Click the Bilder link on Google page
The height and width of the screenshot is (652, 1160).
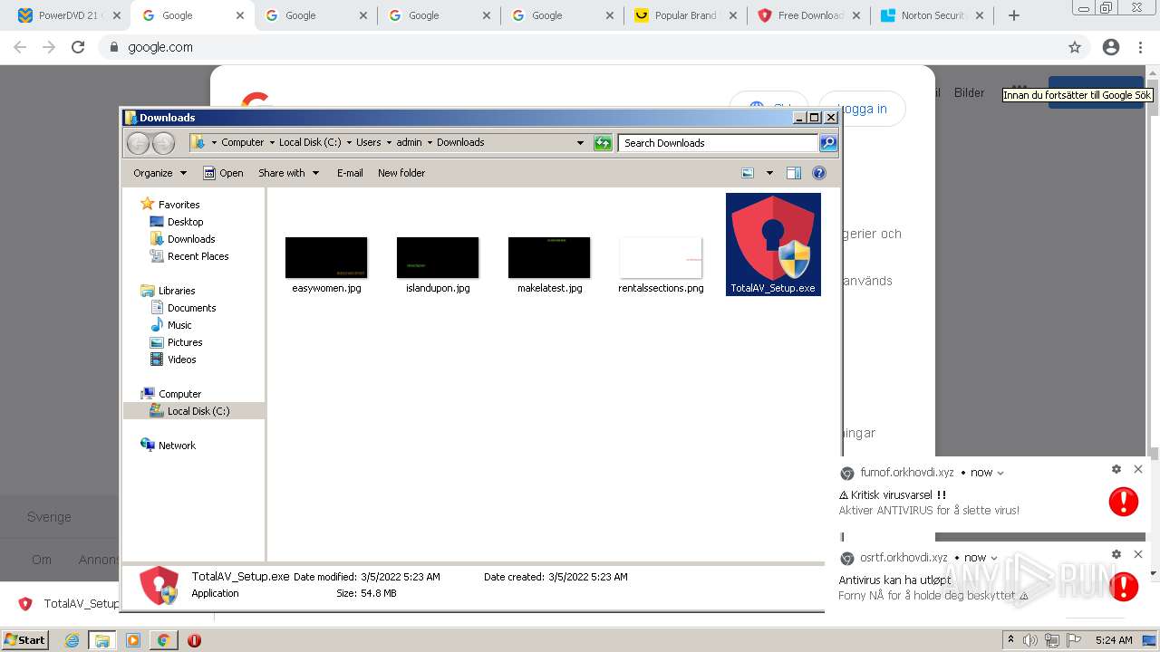tap(969, 92)
